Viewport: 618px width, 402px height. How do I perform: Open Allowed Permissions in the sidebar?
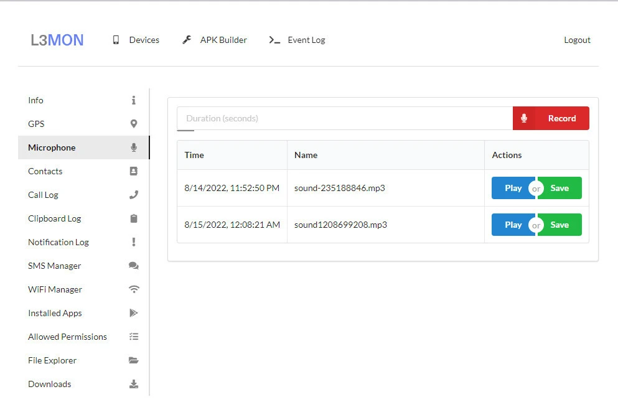click(x=67, y=337)
